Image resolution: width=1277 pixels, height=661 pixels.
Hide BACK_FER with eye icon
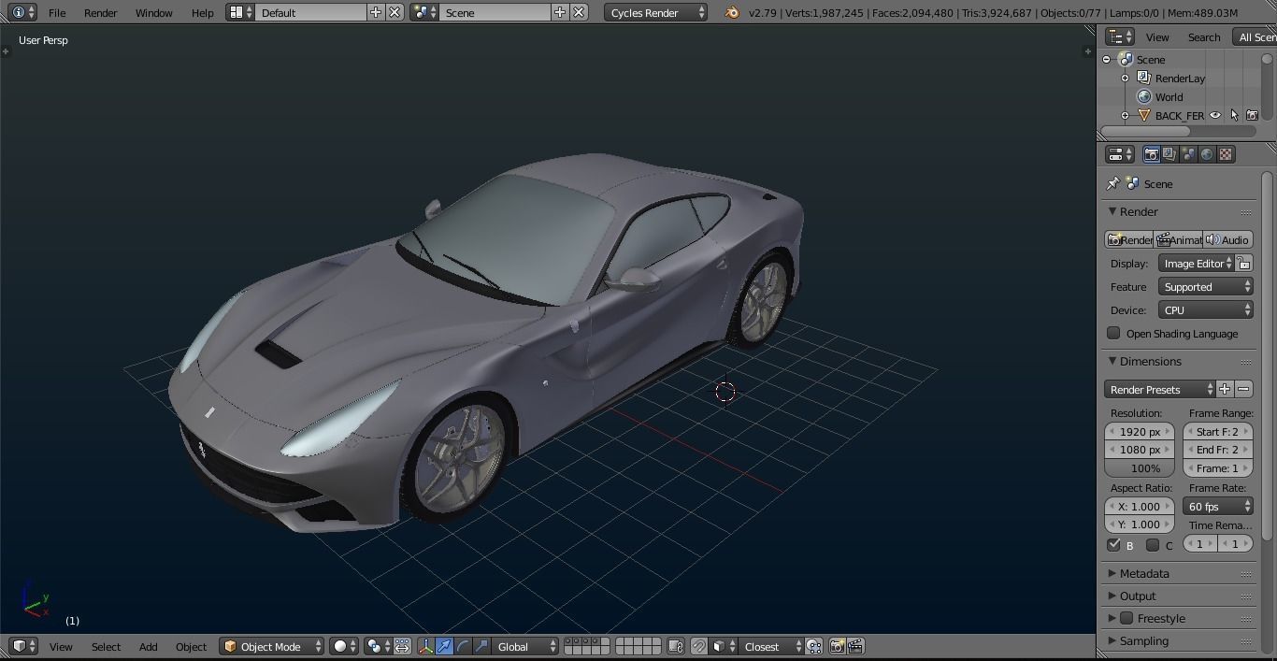tap(1215, 115)
